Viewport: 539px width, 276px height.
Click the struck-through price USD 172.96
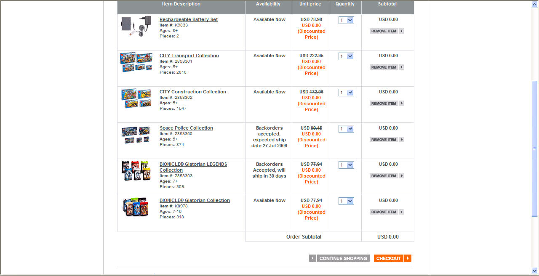click(311, 92)
